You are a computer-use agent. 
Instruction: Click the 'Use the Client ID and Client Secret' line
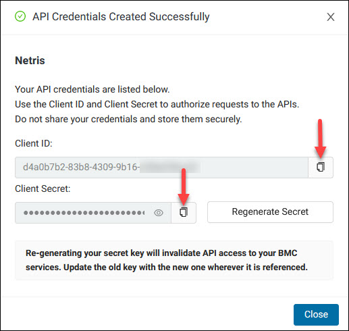(157, 104)
